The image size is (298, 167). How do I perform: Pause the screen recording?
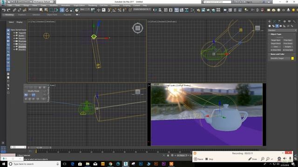coord(198,159)
